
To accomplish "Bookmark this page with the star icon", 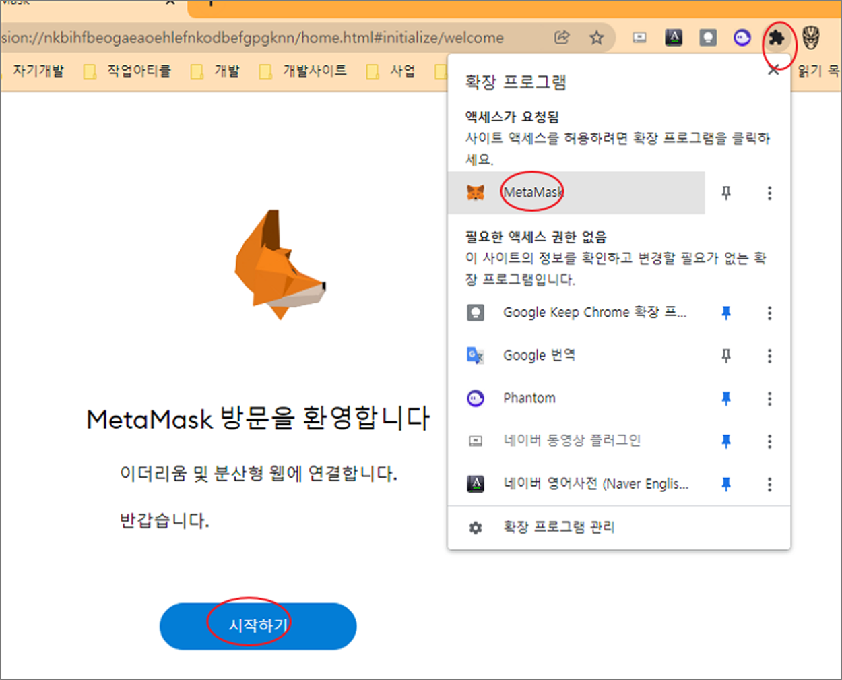I will [x=596, y=38].
